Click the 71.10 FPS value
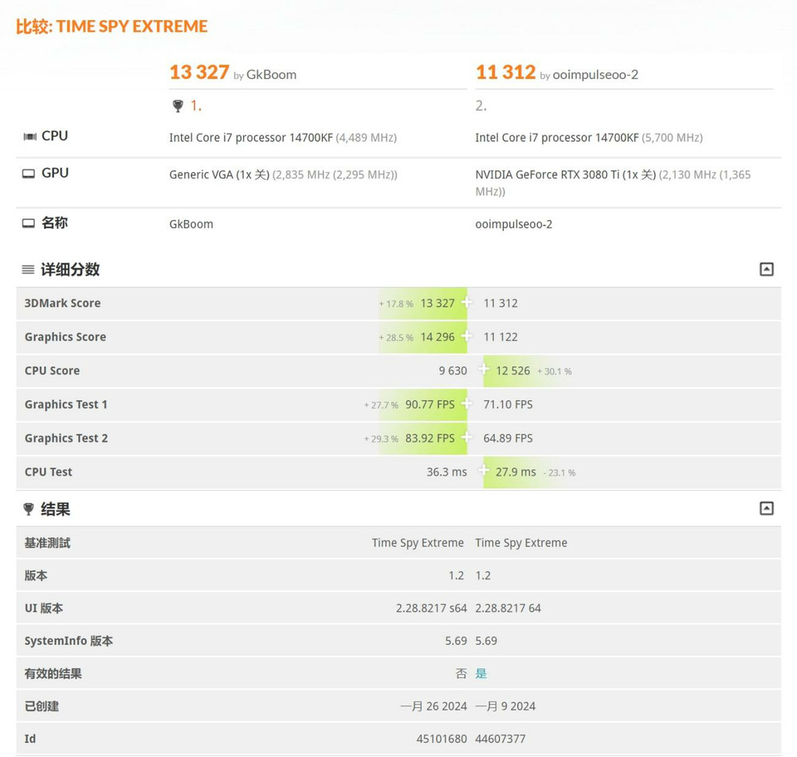Image resolution: width=797 pixels, height=757 pixels. click(508, 405)
